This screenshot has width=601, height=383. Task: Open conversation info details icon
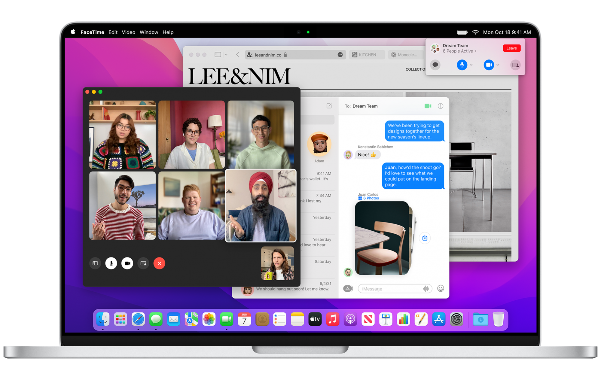(441, 106)
